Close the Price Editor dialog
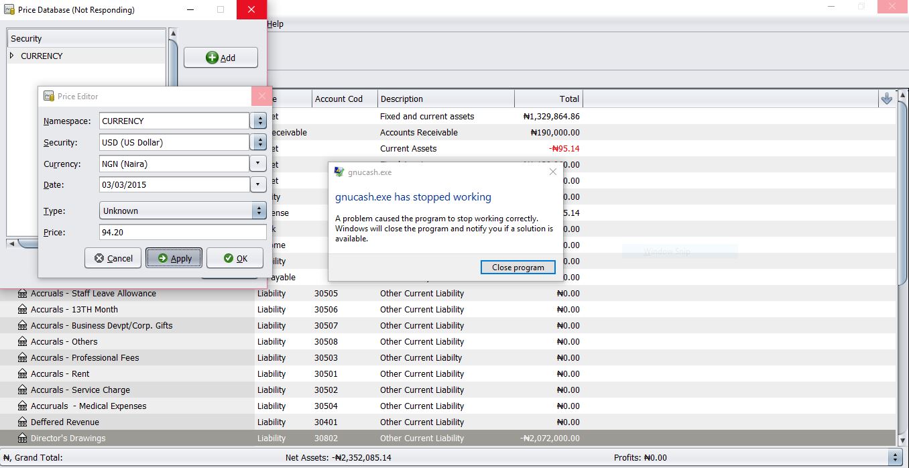The width and height of the screenshot is (909, 468). point(261,96)
